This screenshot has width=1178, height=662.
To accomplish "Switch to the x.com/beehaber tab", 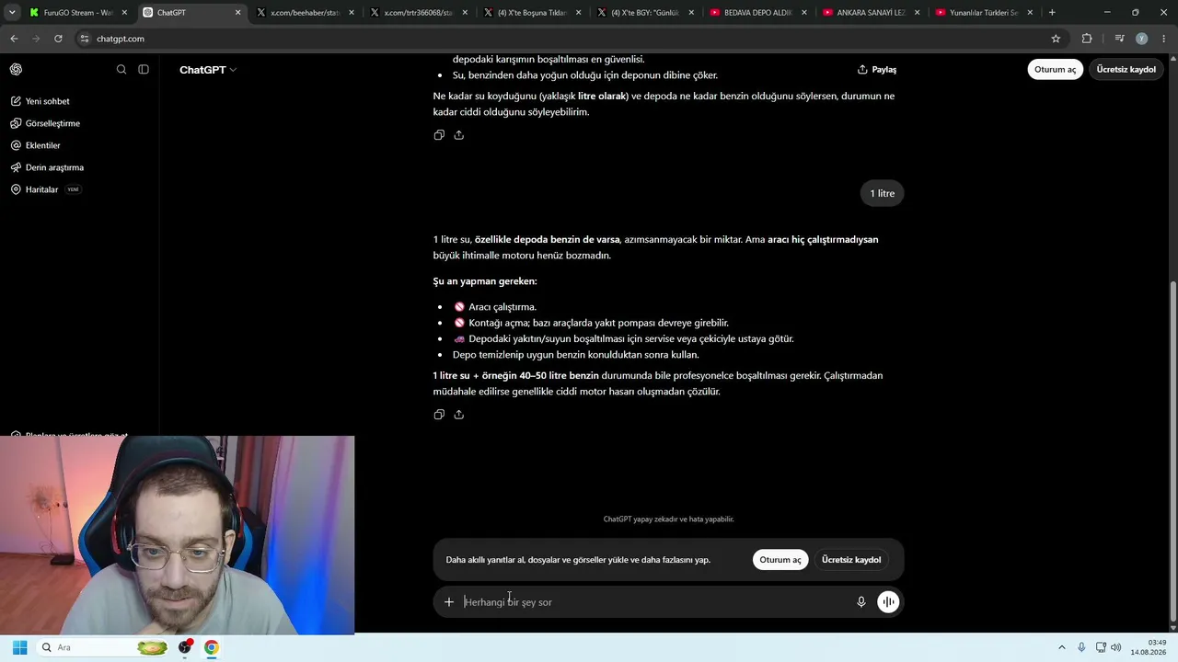I will click(305, 13).
